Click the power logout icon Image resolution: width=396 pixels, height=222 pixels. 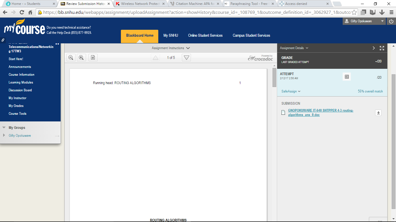tap(391, 21)
